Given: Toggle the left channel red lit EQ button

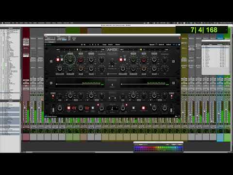Looking at the screenshot, I should pyautogui.click(x=58, y=60).
